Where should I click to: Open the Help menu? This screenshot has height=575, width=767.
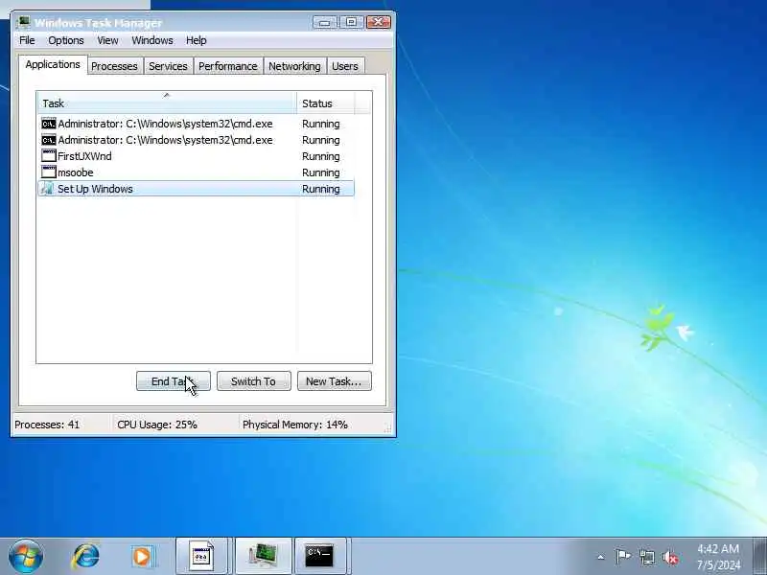197,40
